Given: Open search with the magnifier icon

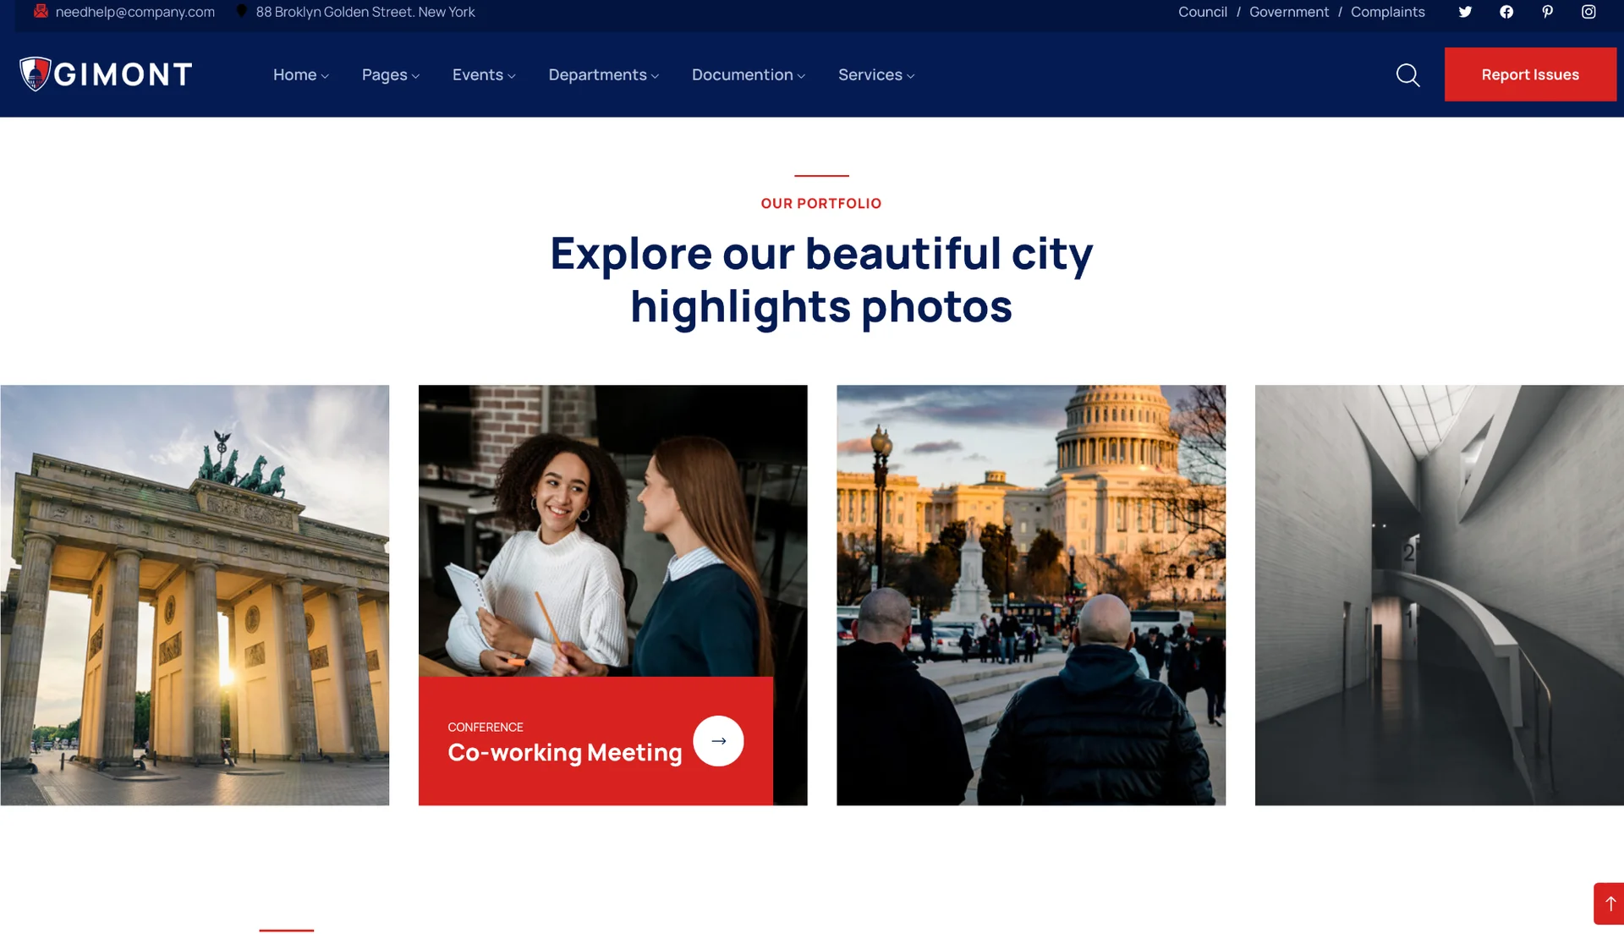Looking at the screenshot, I should [x=1407, y=75].
